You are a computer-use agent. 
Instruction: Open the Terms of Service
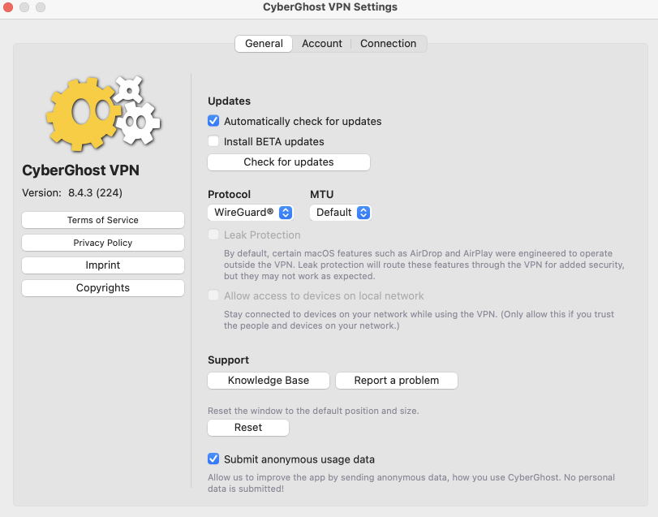click(102, 220)
